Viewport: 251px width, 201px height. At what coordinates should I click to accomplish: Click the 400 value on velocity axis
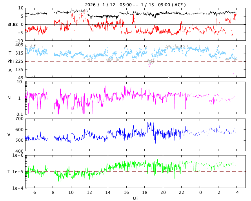pyautogui.click(x=19, y=151)
